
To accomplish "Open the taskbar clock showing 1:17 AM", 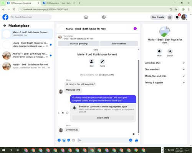I will [179, 150].
